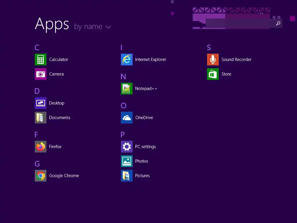Click the 'Photos' text label
This screenshot has width=297, height=223.
pyautogui.click(x=142, y=161)
